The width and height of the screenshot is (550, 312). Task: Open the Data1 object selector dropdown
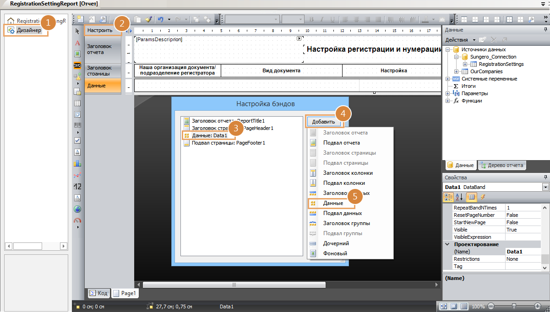[545, 187]
